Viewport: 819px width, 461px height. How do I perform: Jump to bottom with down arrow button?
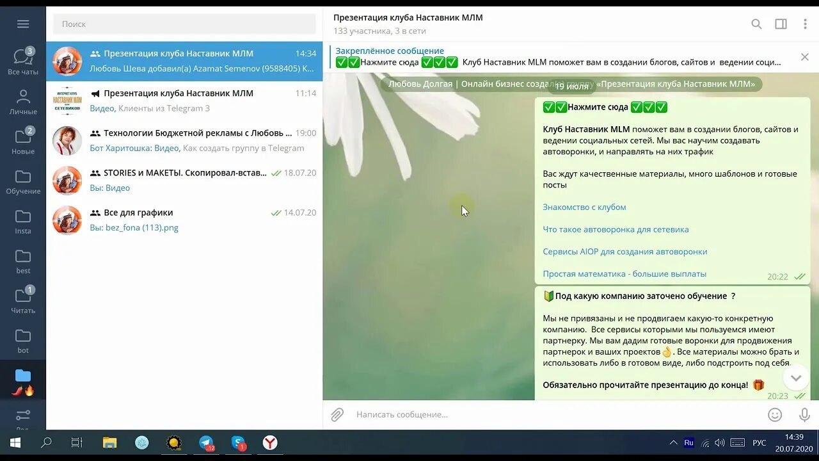point(796,377)
